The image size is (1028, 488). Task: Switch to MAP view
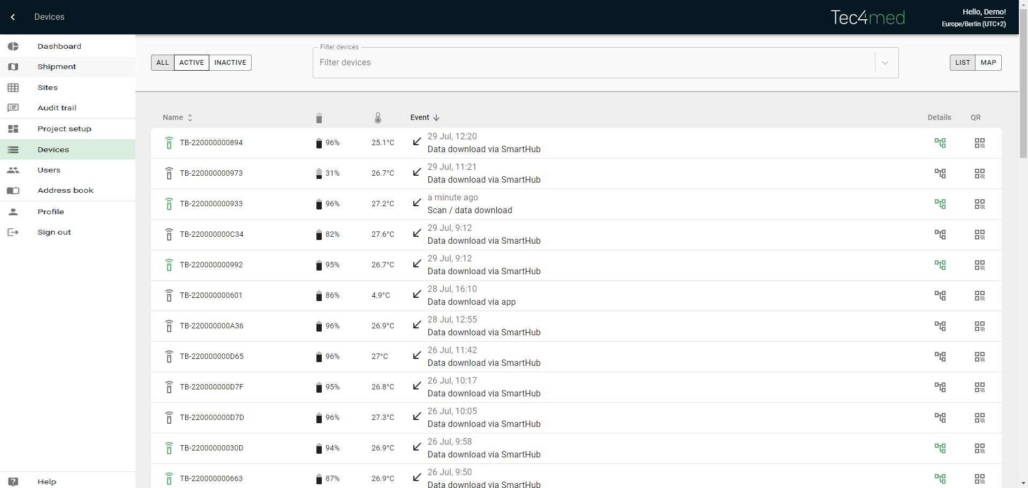click(x=988, y=63)
